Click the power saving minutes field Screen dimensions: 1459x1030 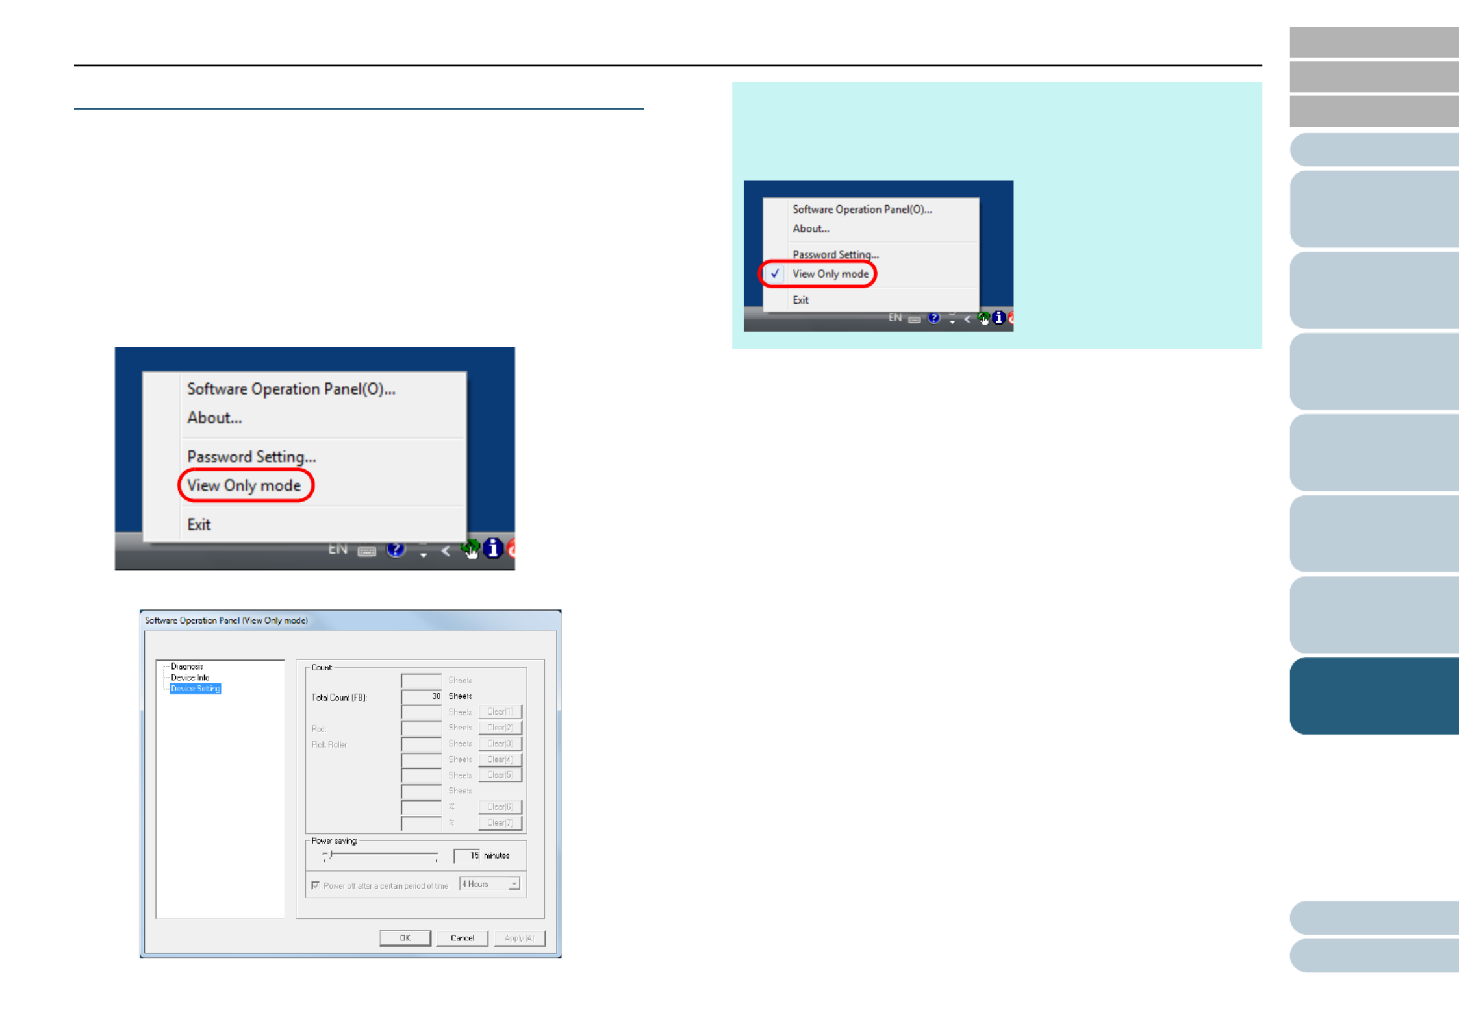pyautogui.click(x=466, y=855)
